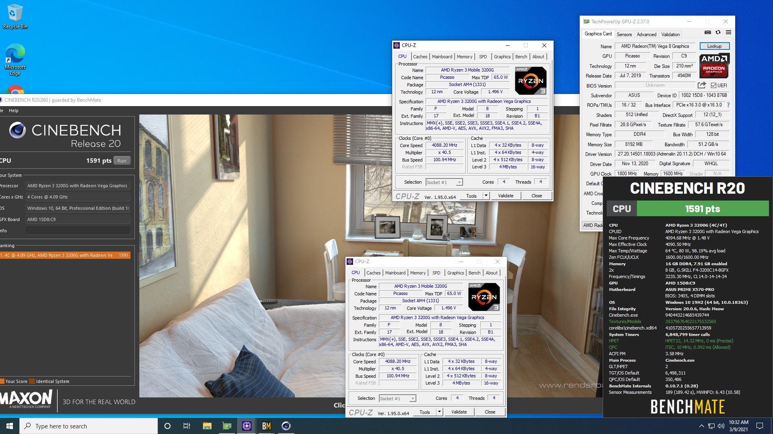Screen dimensions: 773x434
Task: Click orange Your Score legend swatch
Action: tap(2, 381)
